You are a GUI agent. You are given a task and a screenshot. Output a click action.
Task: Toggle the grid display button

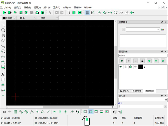tap(87, 13)
